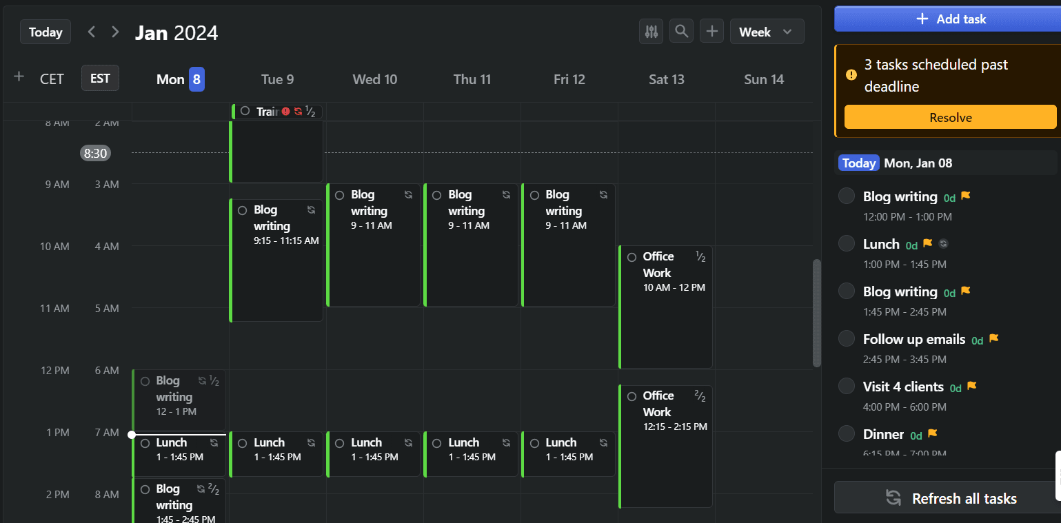Click the yellow flag next to Dinner
The image size is (1061, 523).
pyautogui.click(x=932, y=434)
